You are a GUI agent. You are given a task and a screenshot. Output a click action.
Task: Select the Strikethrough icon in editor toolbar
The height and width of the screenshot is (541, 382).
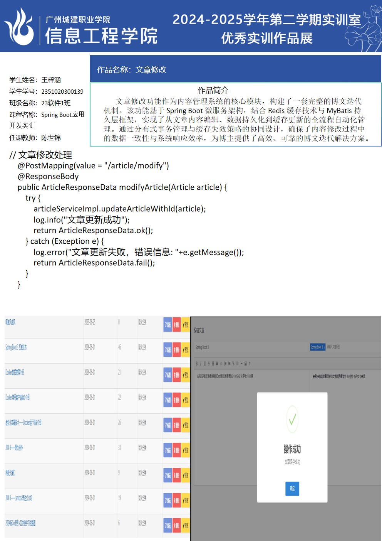point(209,364)
